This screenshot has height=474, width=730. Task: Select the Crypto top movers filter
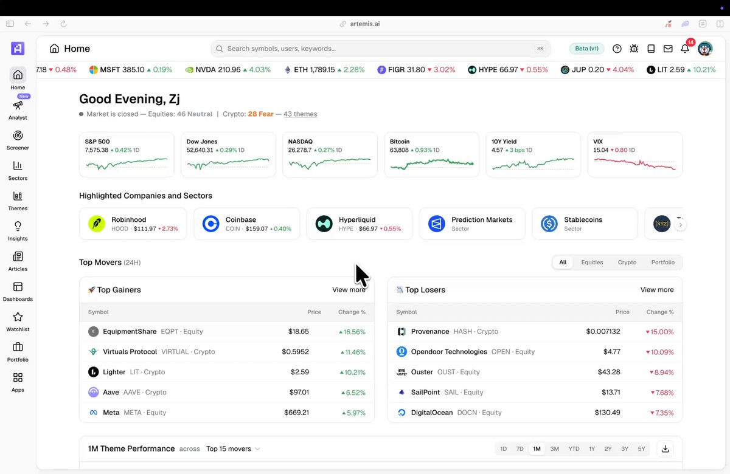[x=627, y=263]
